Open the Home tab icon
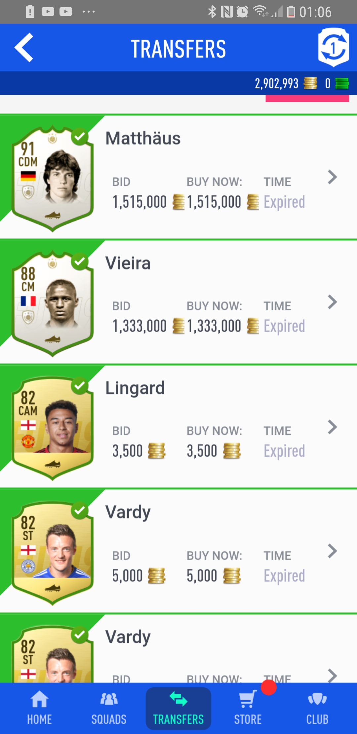 [39, 699]
